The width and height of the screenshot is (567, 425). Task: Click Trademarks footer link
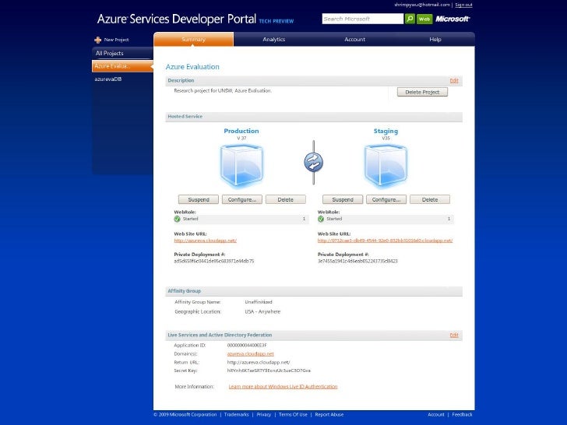coord(236,415)
